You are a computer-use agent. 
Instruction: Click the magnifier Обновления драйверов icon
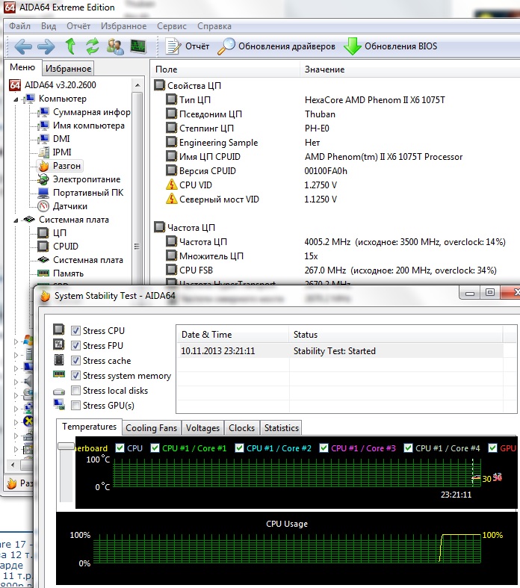click(x=226, y=46)
